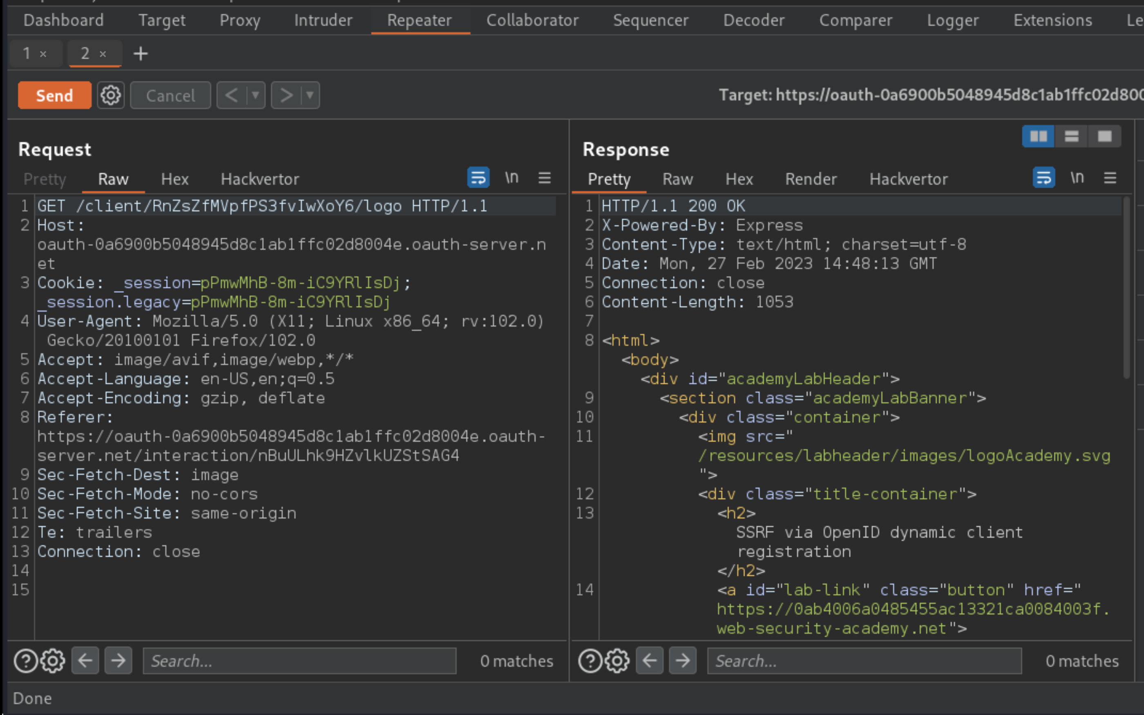Click the HTTP/1.1 200 OK status line
The width and height of the screenshot is (1144, 715).
(x=673, y=206)
